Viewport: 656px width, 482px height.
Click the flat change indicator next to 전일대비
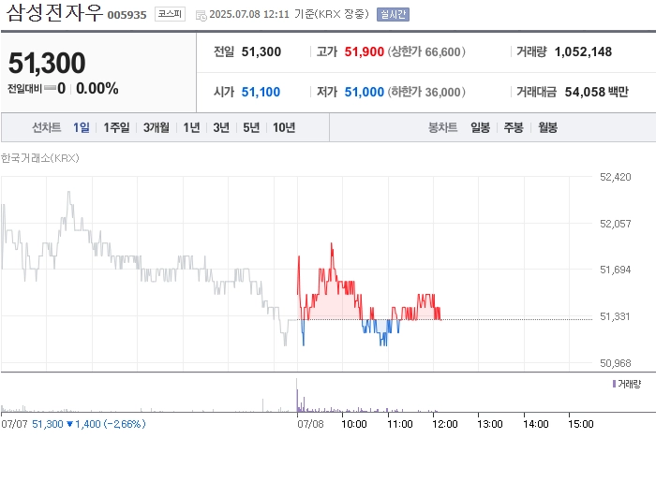coord(50,88)
